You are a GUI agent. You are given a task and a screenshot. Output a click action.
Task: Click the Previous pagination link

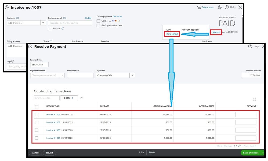(228, 146)
